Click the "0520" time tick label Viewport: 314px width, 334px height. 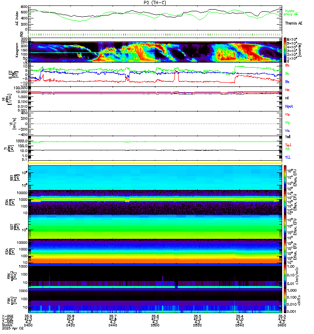point(197,325)
